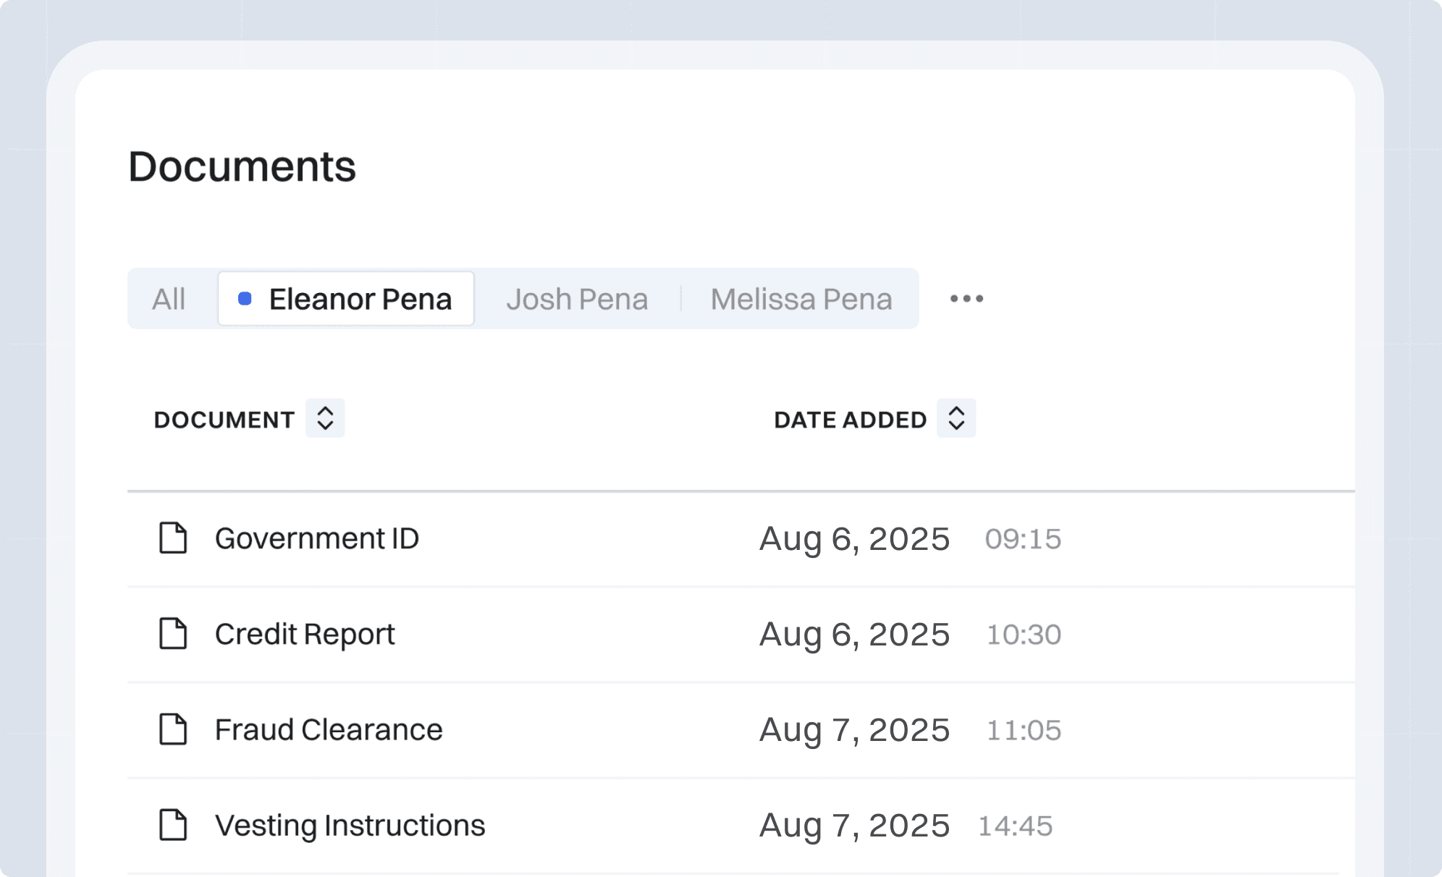The height and width of the screenshot is (877, 1442).
Task: Select the Josh Pena tab
Action: pyautogui.click(x=578, y=298)
